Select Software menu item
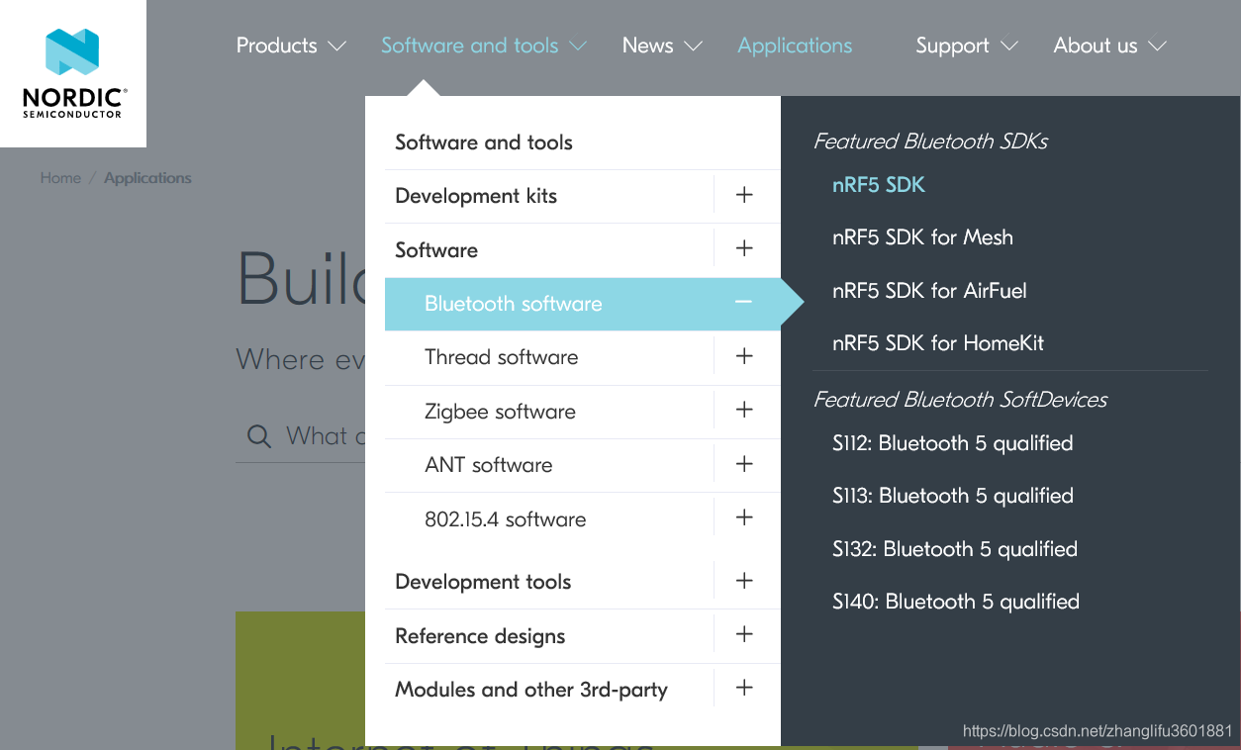The height and width of the screenshot is (750, 1241). 436,250
